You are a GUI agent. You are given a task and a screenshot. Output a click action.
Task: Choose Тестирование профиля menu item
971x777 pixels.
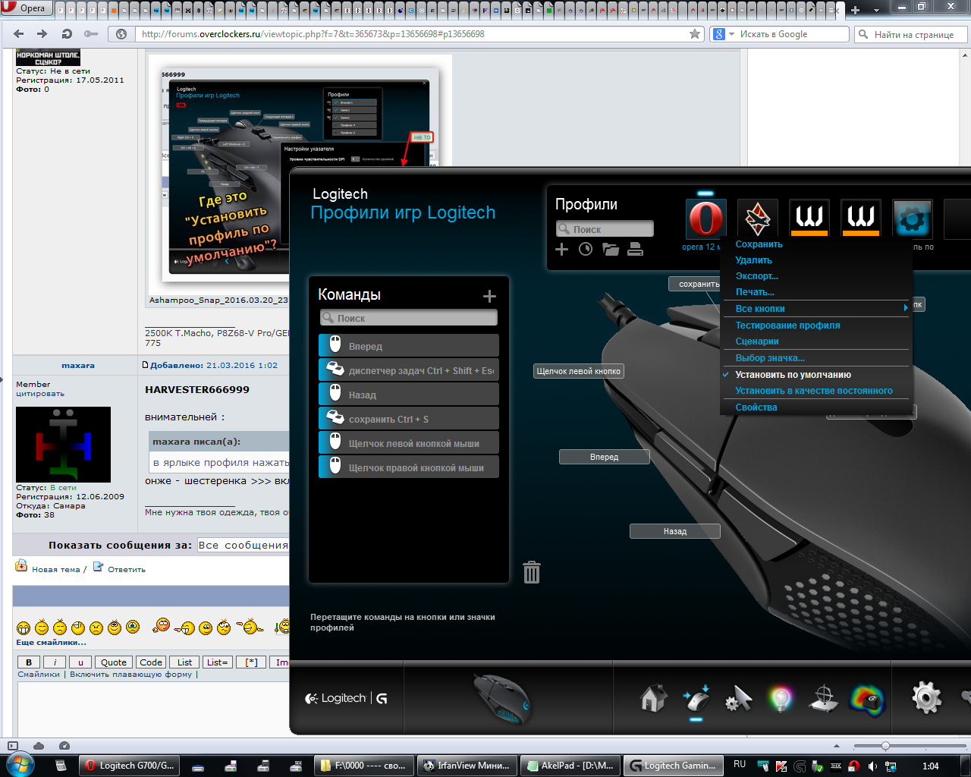point(787,326)
